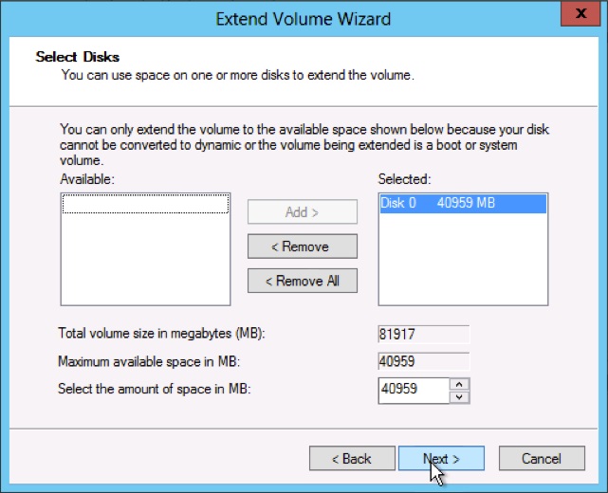This screenshot has width=608, height=493.
Task: Click the Select Disks heading
Action: (x=78, y=57)
